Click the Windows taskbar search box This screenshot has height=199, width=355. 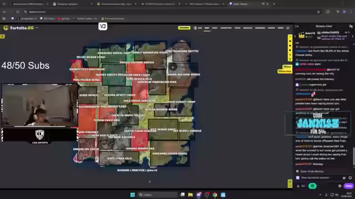[158, 195]
